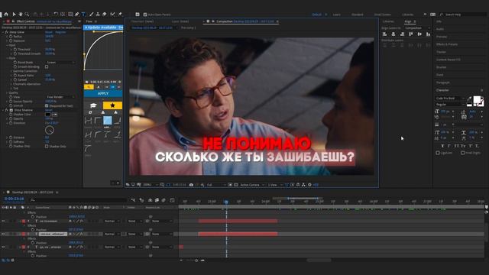489x275 pixels.
Task: Open the Full resolution dropdown below viewer
Action: (215, 185)
